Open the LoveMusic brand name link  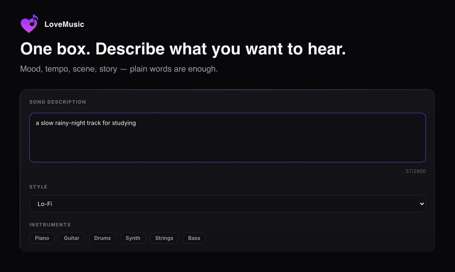tap(64, 24)
